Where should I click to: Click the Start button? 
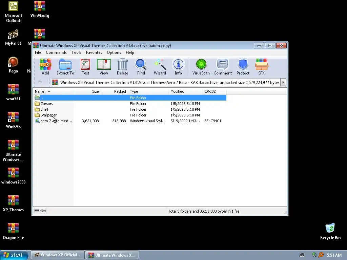[14, 255]
